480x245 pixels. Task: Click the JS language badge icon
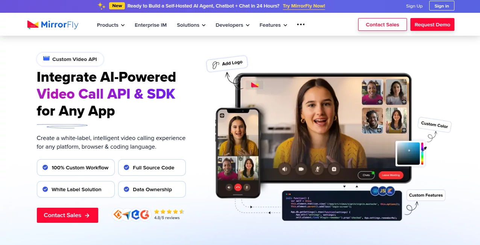pyautogui.click(x=383, y=191)
